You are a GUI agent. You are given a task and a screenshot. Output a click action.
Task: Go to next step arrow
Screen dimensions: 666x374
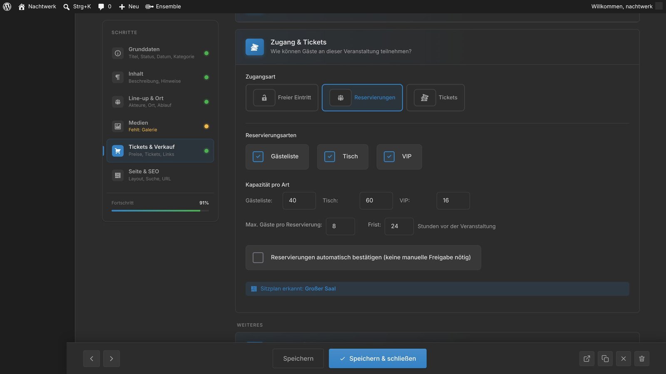pyautogui.click(x=112, y=359)
